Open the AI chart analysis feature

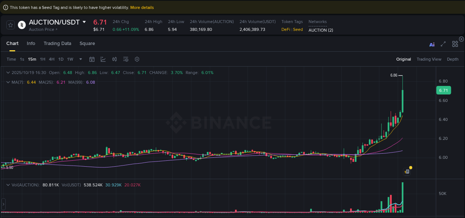point(432,44)
